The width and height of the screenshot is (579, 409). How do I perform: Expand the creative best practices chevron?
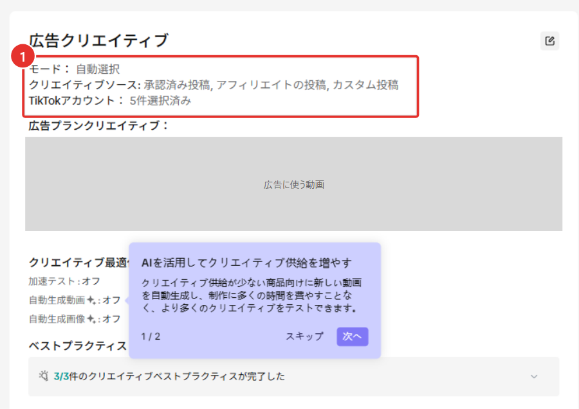(534, 376)
